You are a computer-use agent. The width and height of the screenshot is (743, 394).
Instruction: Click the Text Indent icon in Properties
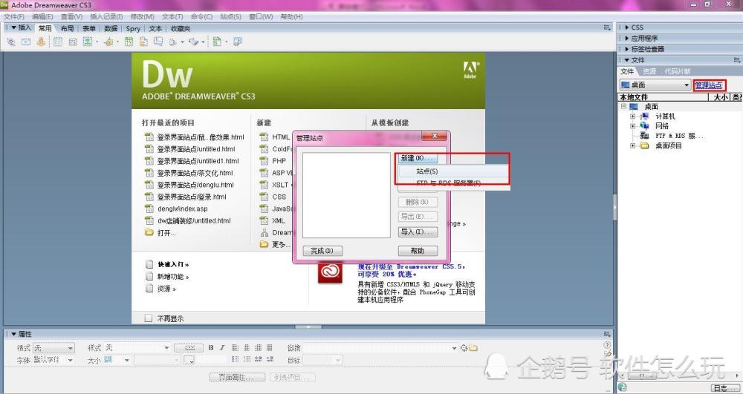coord(270,359)
